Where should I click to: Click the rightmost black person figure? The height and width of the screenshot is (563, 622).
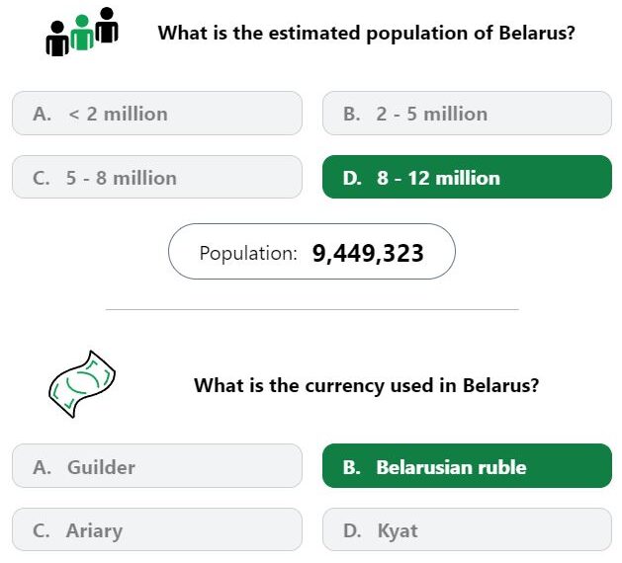pos(107,25)
